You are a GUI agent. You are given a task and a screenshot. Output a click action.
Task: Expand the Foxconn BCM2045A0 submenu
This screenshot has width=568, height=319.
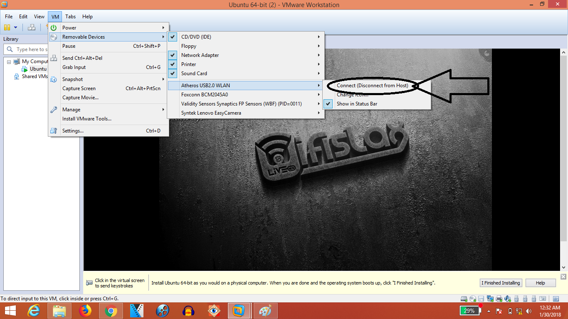(246, 95)
